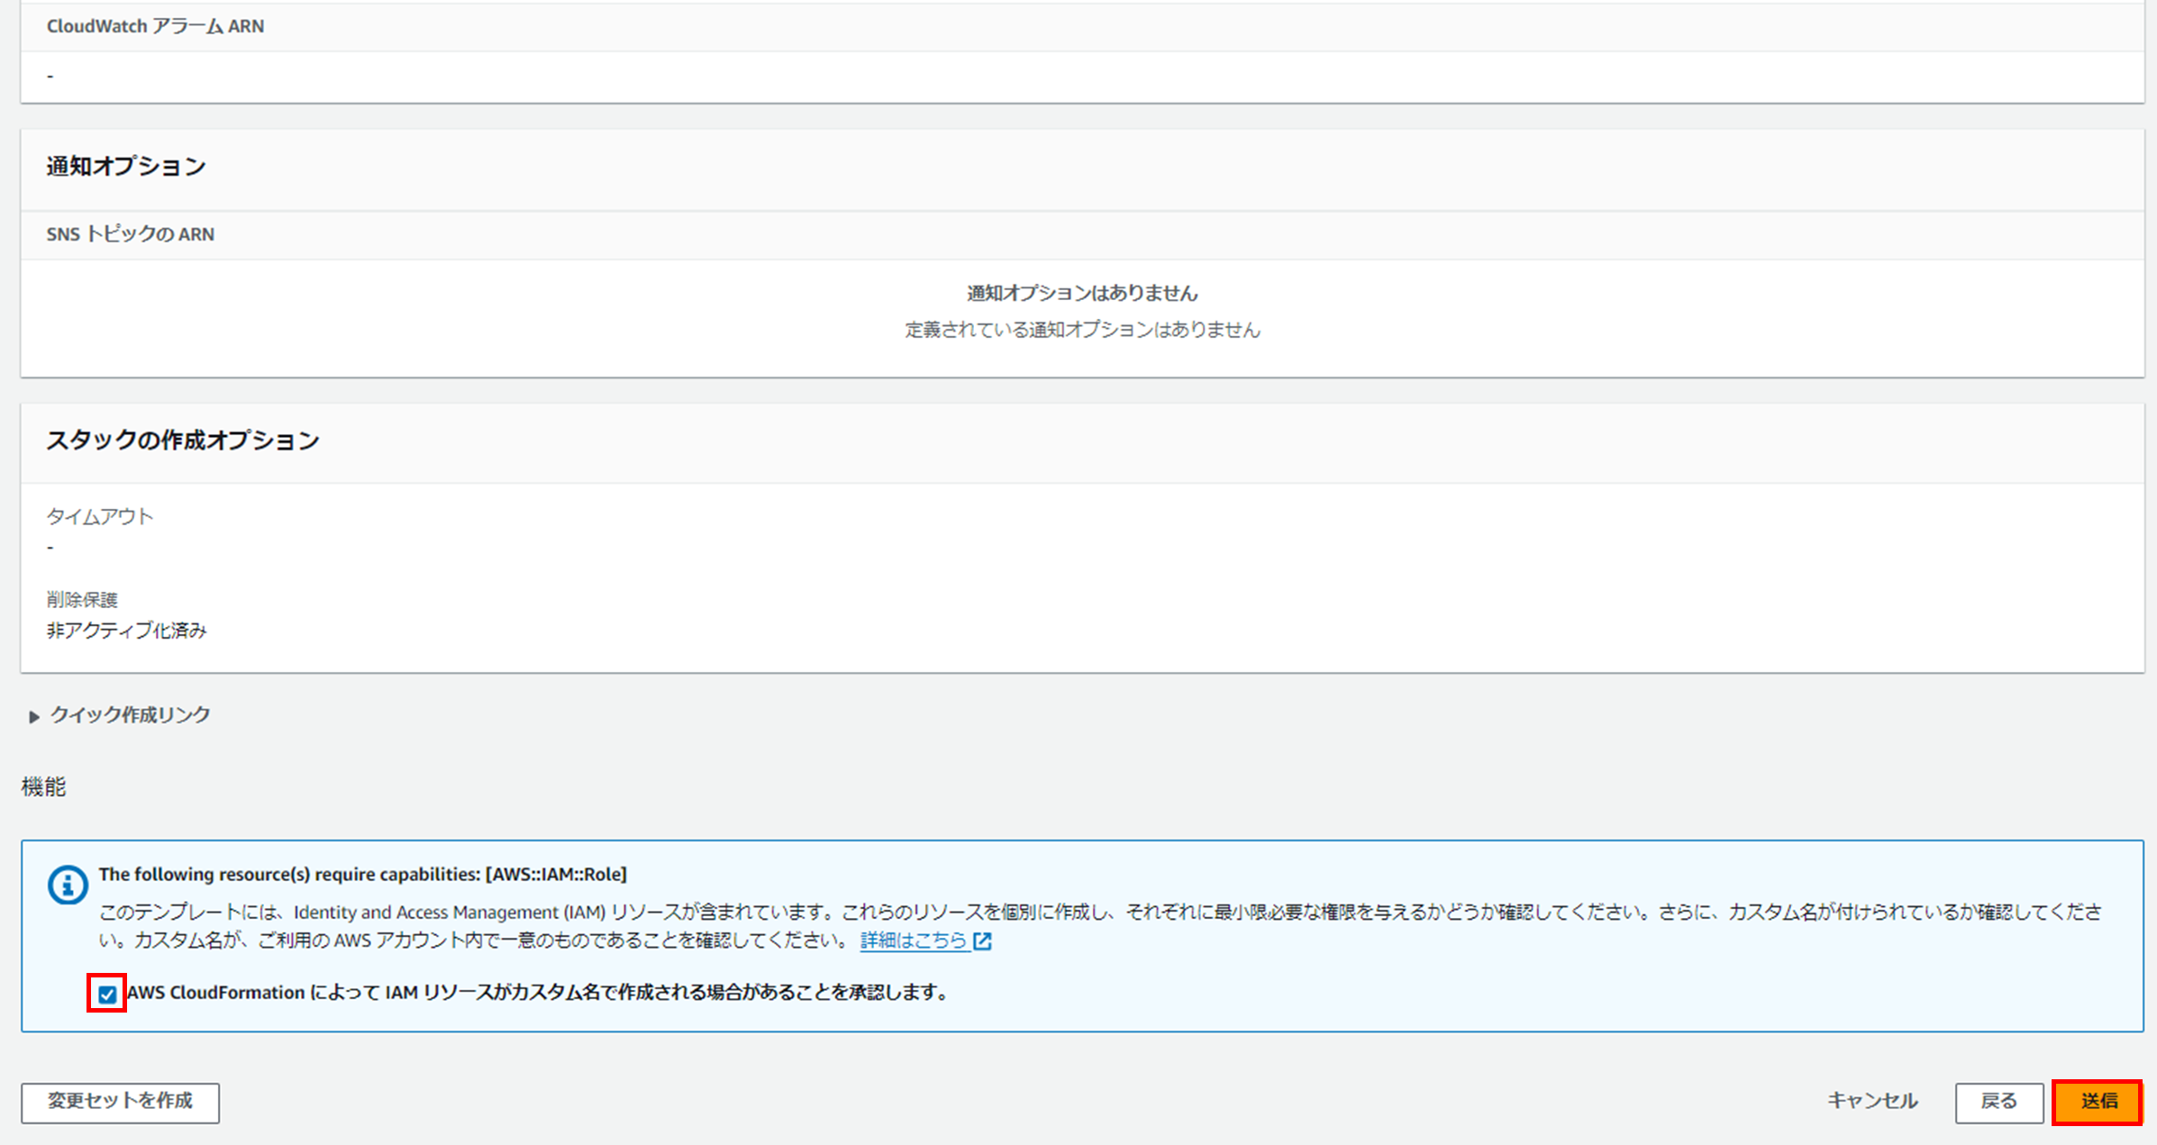The height and width of the screenshot is (1145, 2157).
Task: Select the 通知オプション section heading
Action: point(126,167)
